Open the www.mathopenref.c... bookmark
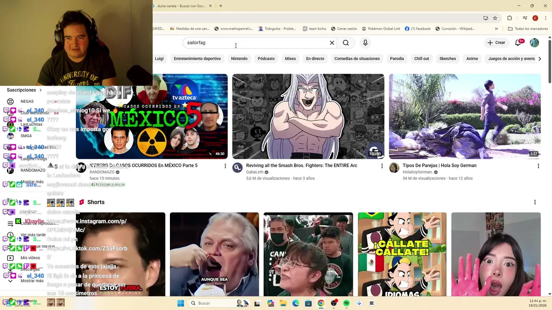552x310 pixels. click(234, 29)
